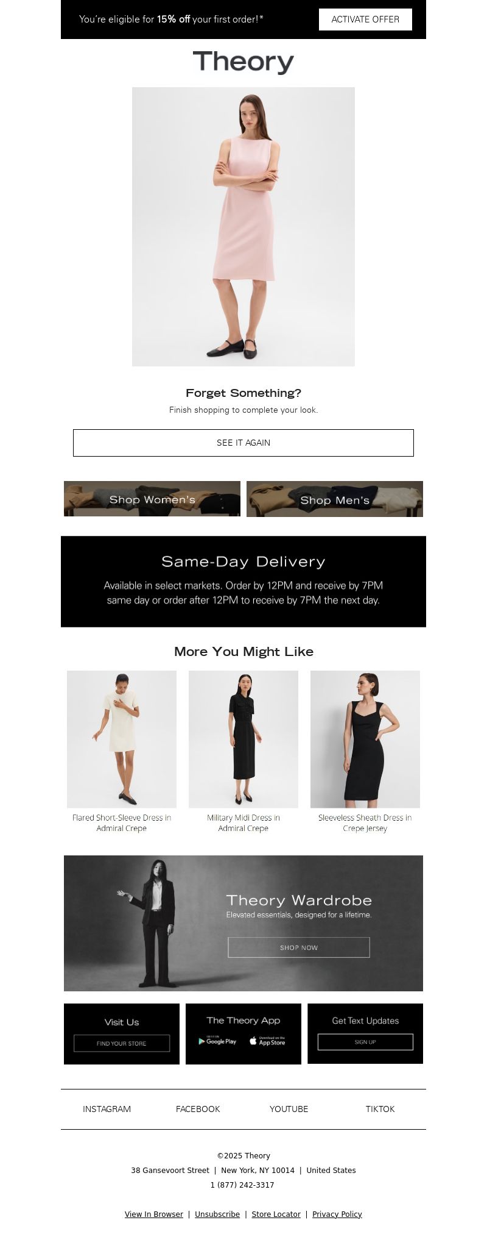
Task: Visit the YouTube link
Action: tap(289, 1109)
